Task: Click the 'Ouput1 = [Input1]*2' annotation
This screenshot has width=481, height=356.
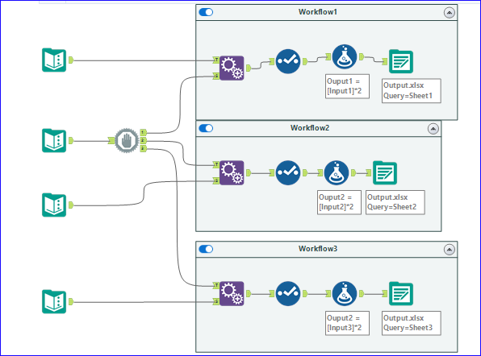Action: 347,86
